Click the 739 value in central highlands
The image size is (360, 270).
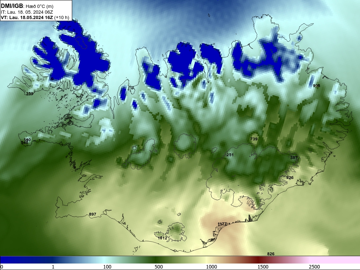pyautogui.click(x=254, y=139)
